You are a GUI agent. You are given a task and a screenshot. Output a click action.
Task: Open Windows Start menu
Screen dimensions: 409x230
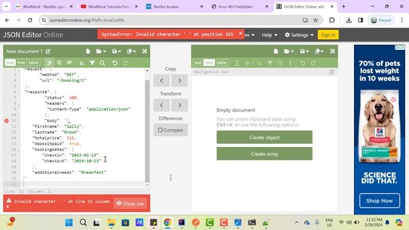click(x=69, y=222)
